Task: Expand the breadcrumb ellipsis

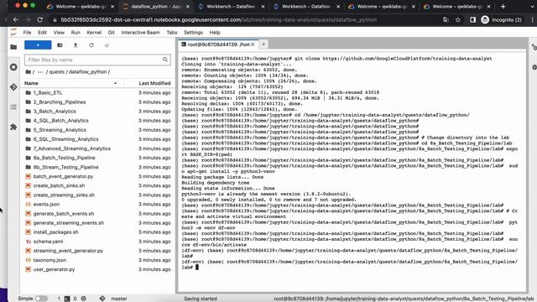Action: 40,72
